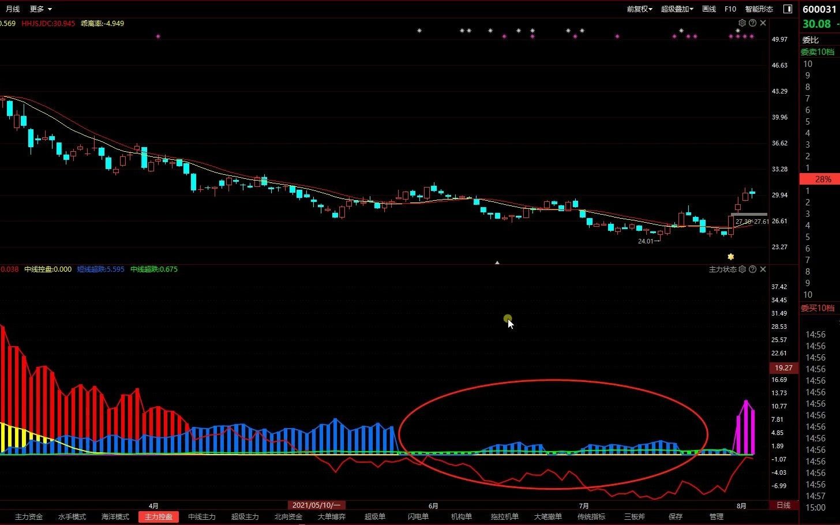
Task: Switch to 北向资金 indicator tab
Action: point(288,517)
